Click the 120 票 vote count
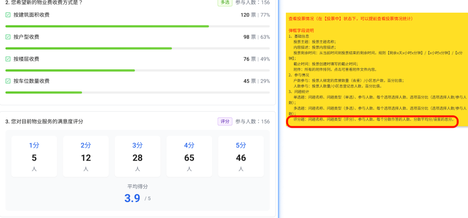 [248, 15]
